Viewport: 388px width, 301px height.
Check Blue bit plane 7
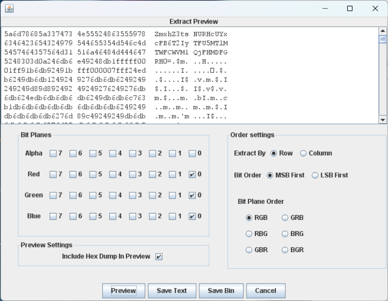tap(53, 217)
